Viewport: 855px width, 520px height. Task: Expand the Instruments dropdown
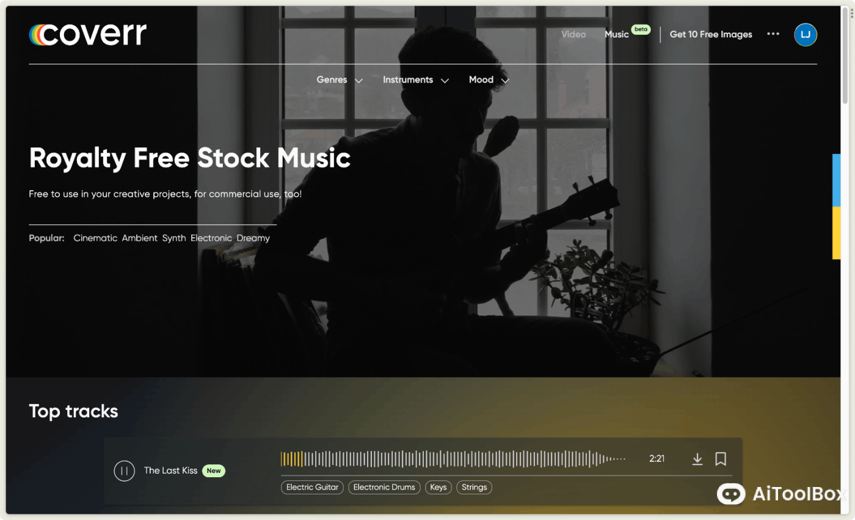pos(416,80)
